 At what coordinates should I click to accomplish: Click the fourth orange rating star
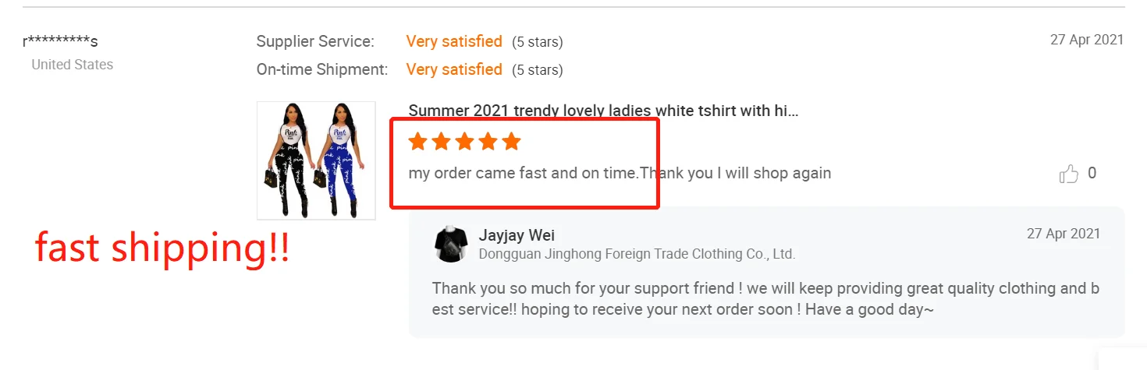(488, 141)
